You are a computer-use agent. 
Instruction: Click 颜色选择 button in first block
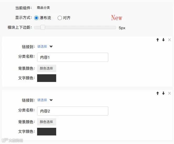point(46,68)
